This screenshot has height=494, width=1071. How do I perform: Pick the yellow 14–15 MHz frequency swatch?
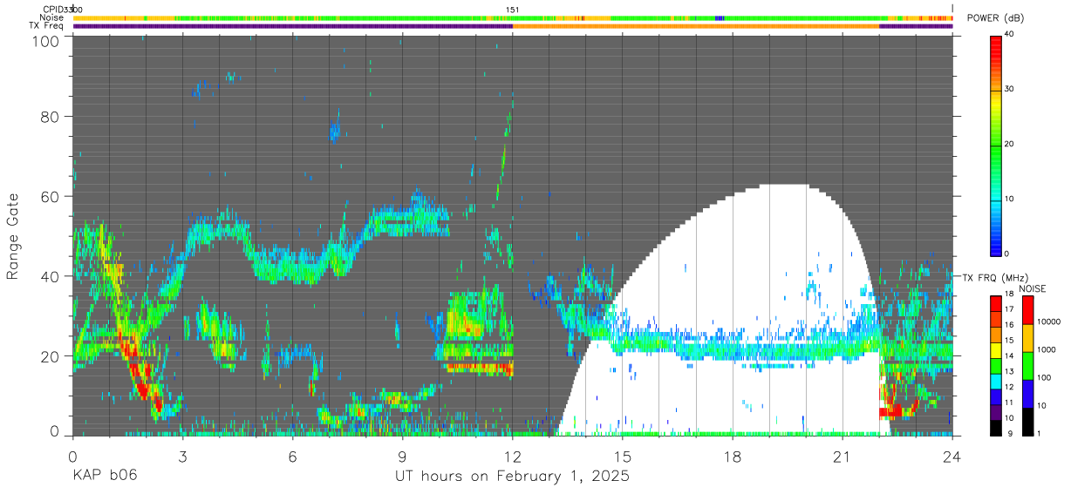pyautogui.click(x=996, y=349)
